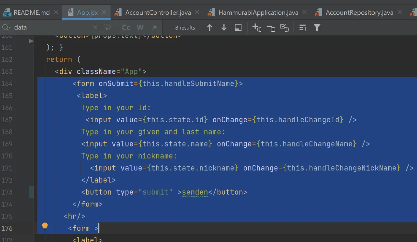Click line number 173 in gutter

[7, 192]
